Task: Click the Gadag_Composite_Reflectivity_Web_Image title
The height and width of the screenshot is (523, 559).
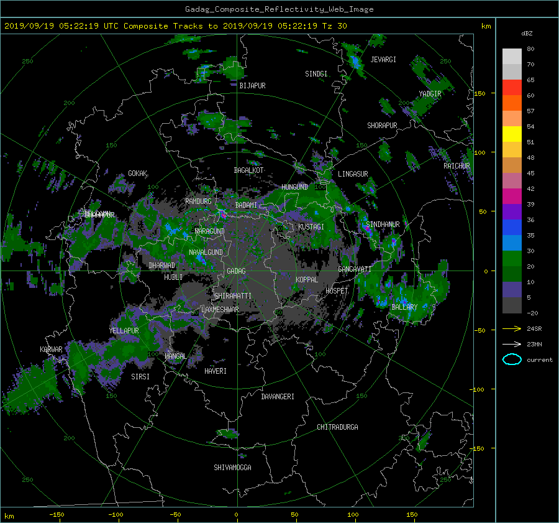Action: (279, 9)
